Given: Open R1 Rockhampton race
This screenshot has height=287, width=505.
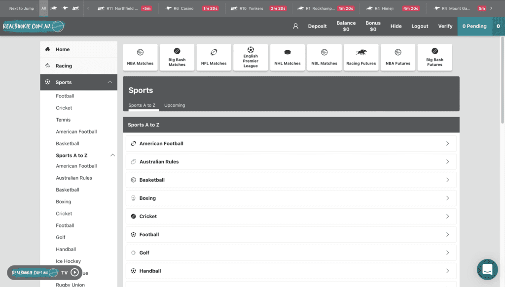Looking at the screenshot, I should tap(325, 8).
